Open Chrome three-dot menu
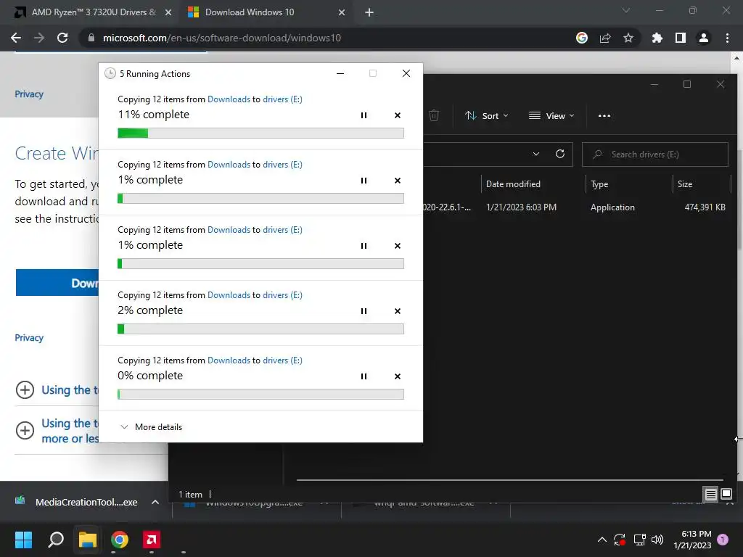Image resolution: width=743 pixels, height=557 pixels. point(727,38)
